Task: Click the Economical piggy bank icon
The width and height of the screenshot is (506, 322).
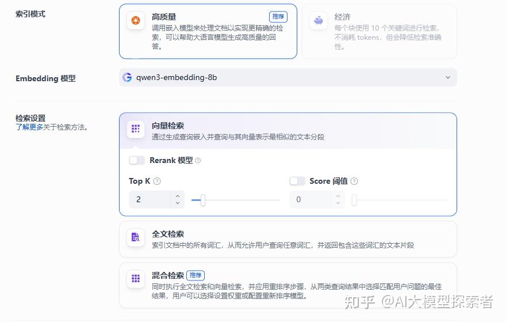Action: click(x=319, y=21)
